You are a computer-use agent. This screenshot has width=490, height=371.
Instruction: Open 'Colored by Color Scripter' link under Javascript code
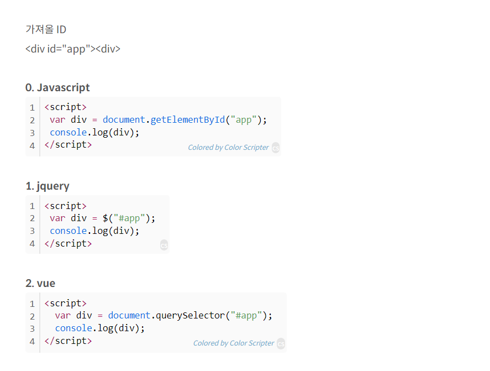(x=228, y=147)
